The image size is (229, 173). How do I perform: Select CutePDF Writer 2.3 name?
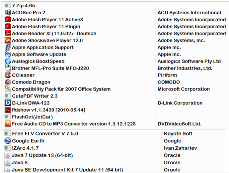coord(35,96)
